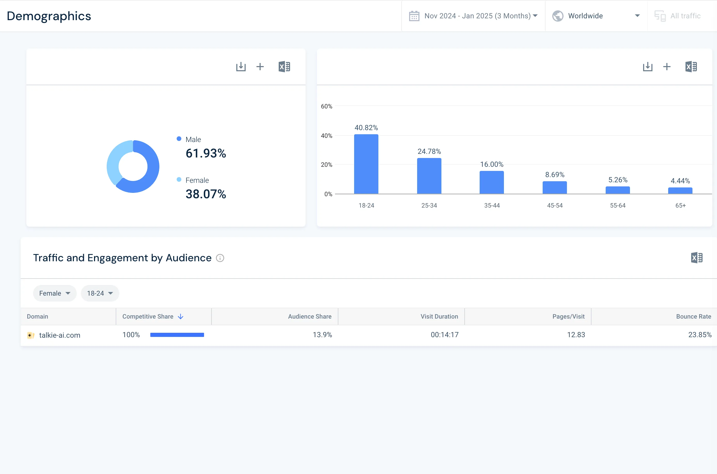This screenshot has height=474, width=717.
Task: Sort table by Bounce Rate column
Action: [693, 317]
